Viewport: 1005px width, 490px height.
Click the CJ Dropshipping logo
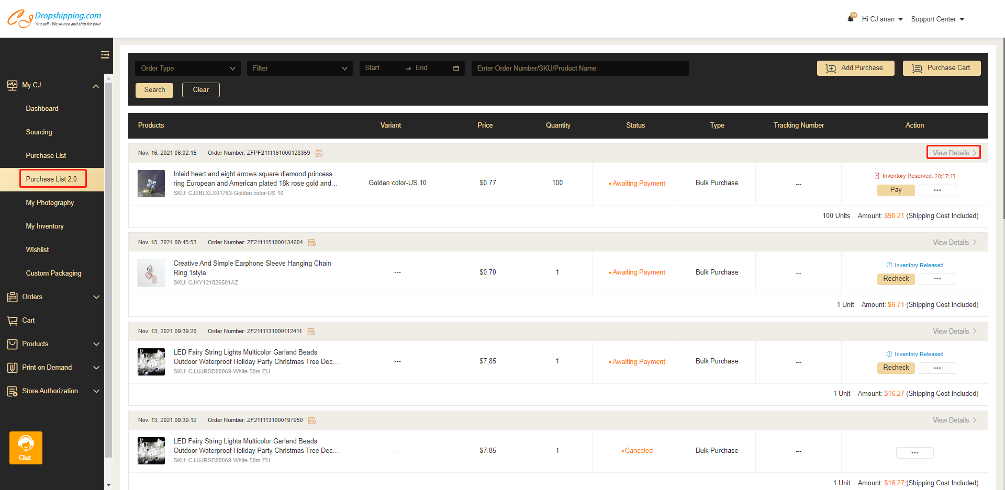coord(54,18)
